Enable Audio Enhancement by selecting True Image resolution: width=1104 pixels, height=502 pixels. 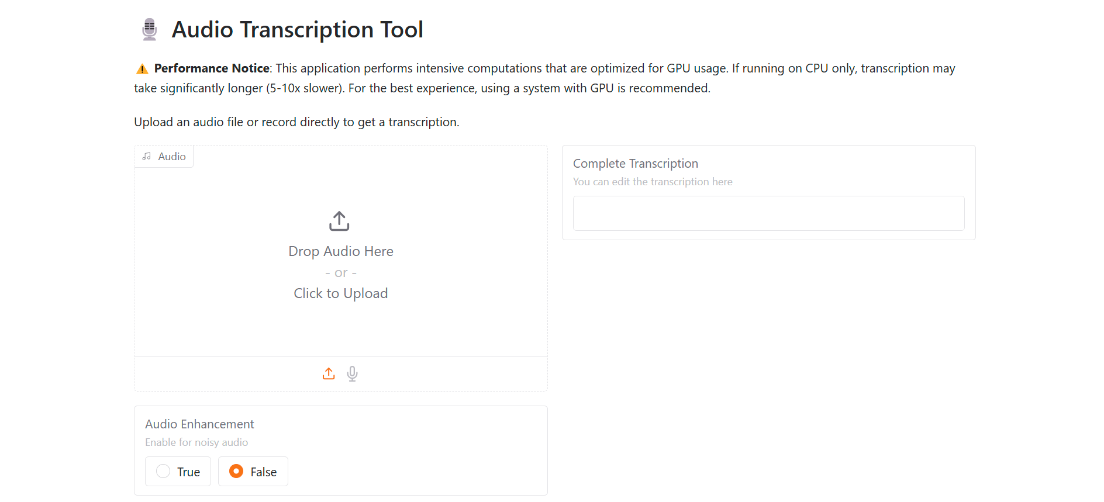[164, 472]
